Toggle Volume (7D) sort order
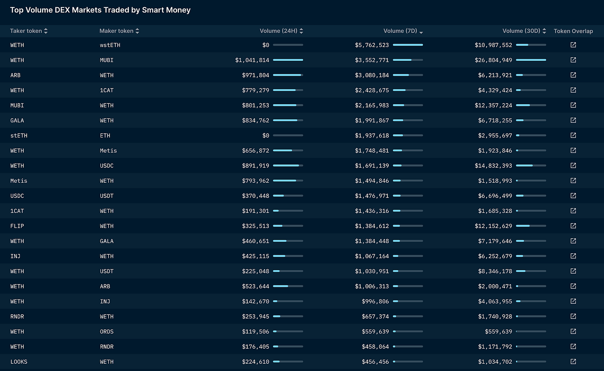 point(403,31)
